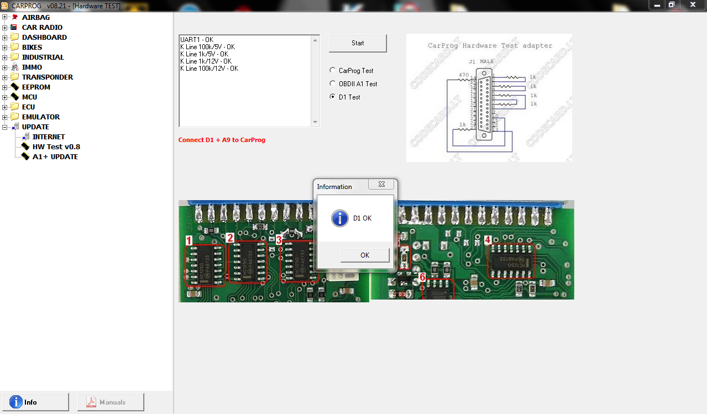Screen dimensions: 707x414
Task: Click the test log scrollbar down arrow
Action: (315, 122)
